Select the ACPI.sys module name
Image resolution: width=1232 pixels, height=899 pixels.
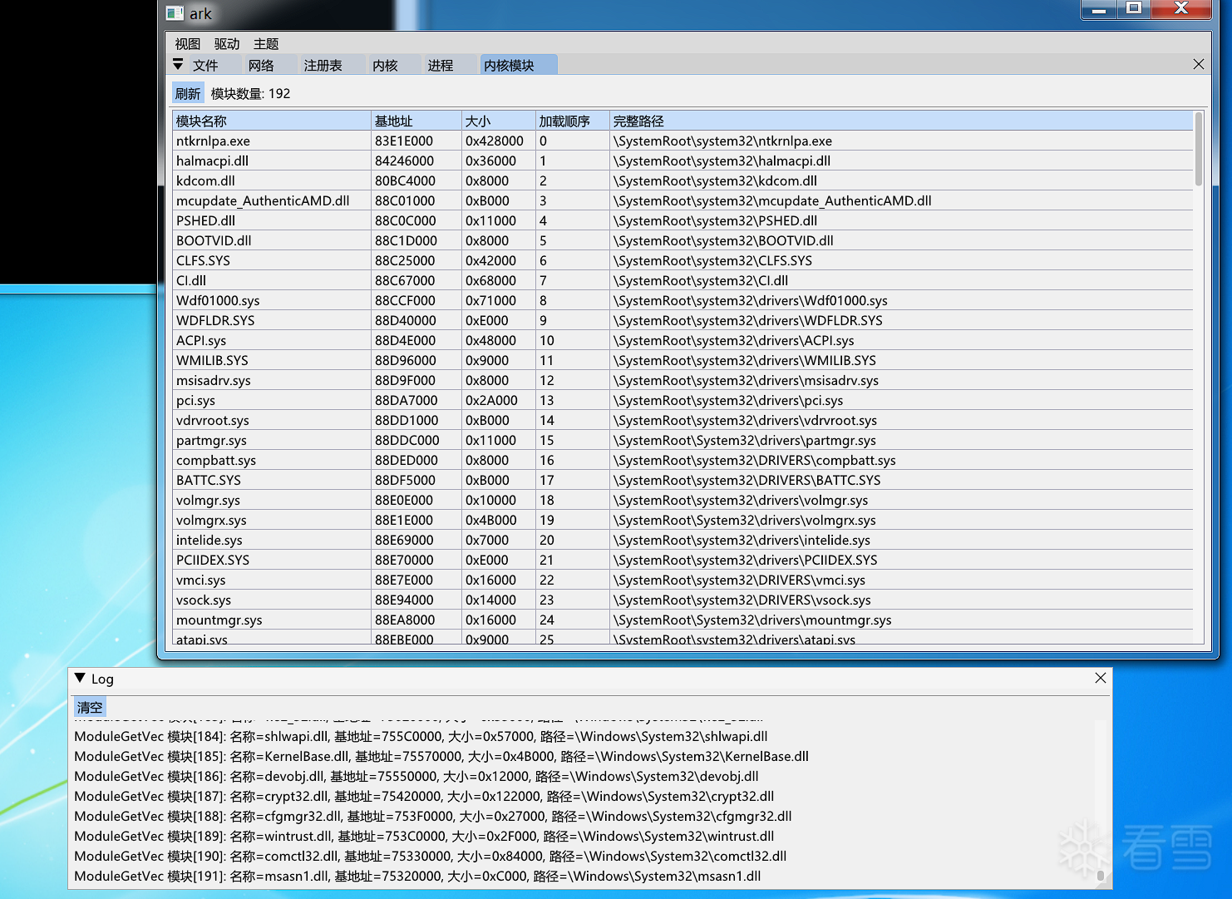[201, 340]
